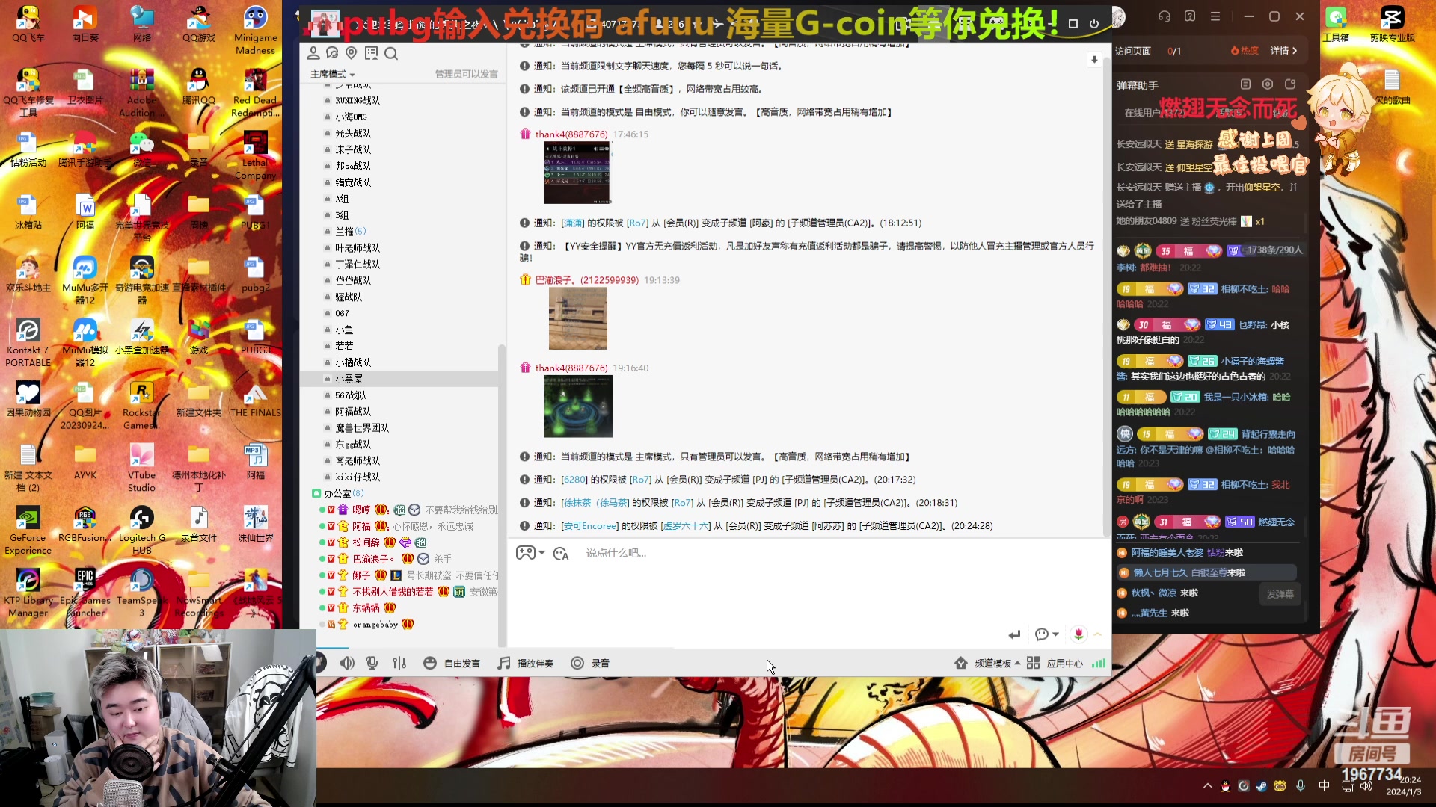Viewport: 1436px width, 807px height.
Task: Click the [安可Encoree] user link
Action: tap(590, 526)
